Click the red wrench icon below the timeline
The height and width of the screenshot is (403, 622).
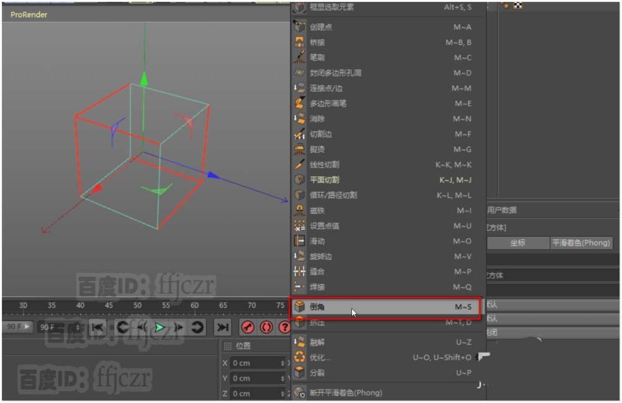coord(248,328)
